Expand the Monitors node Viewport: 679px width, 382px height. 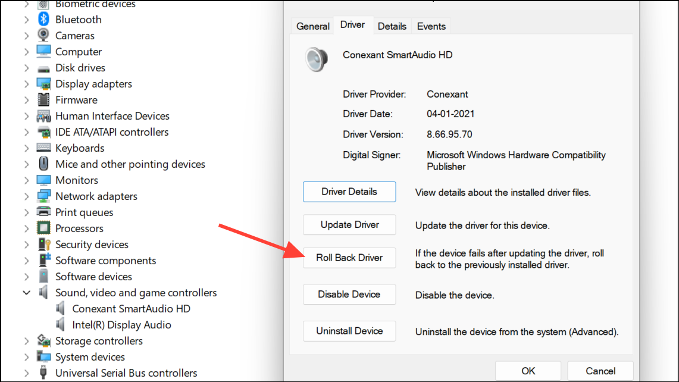tap(26, 180)
